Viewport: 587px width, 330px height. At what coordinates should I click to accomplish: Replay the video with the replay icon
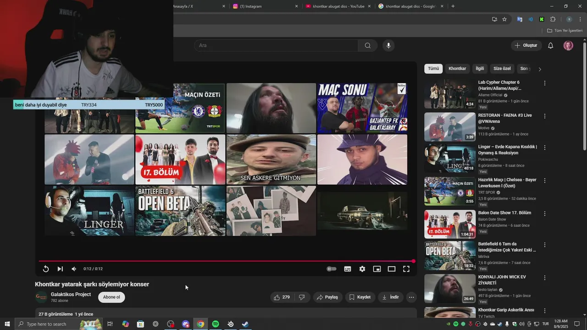46,269
